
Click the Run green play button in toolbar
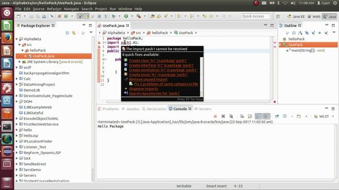coord(126,16)
